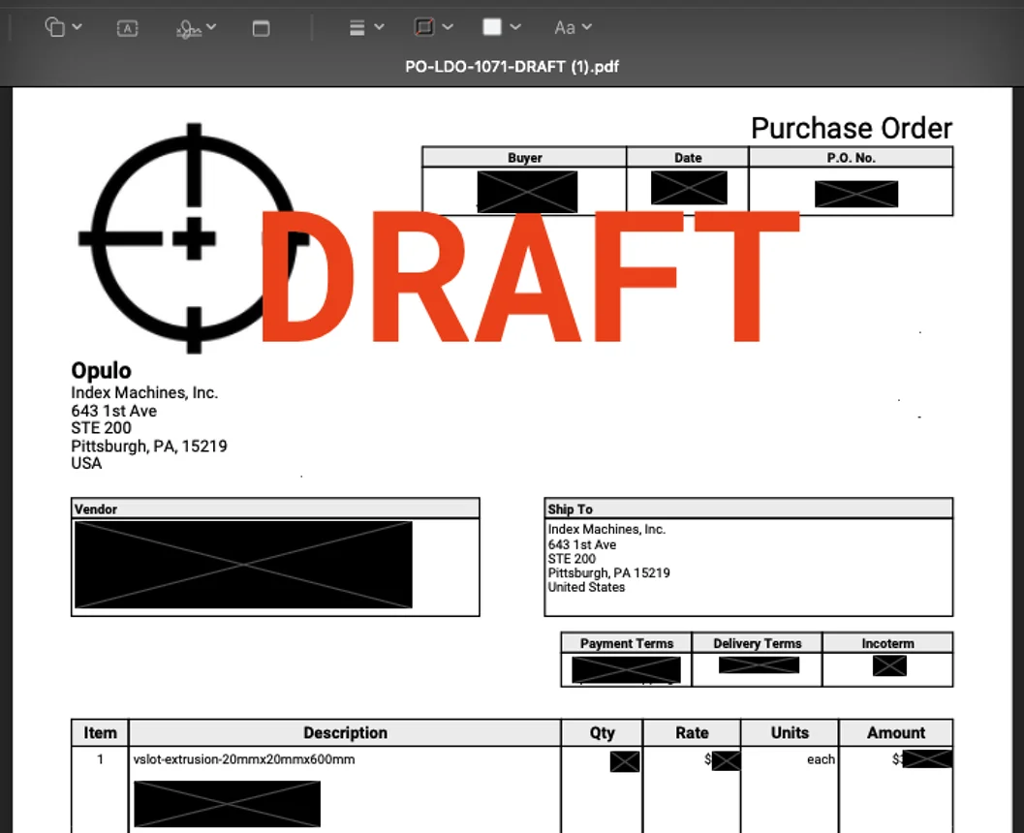Click the orange DRAFT watermark
The image size is (1024, 833).
point(528,276)
